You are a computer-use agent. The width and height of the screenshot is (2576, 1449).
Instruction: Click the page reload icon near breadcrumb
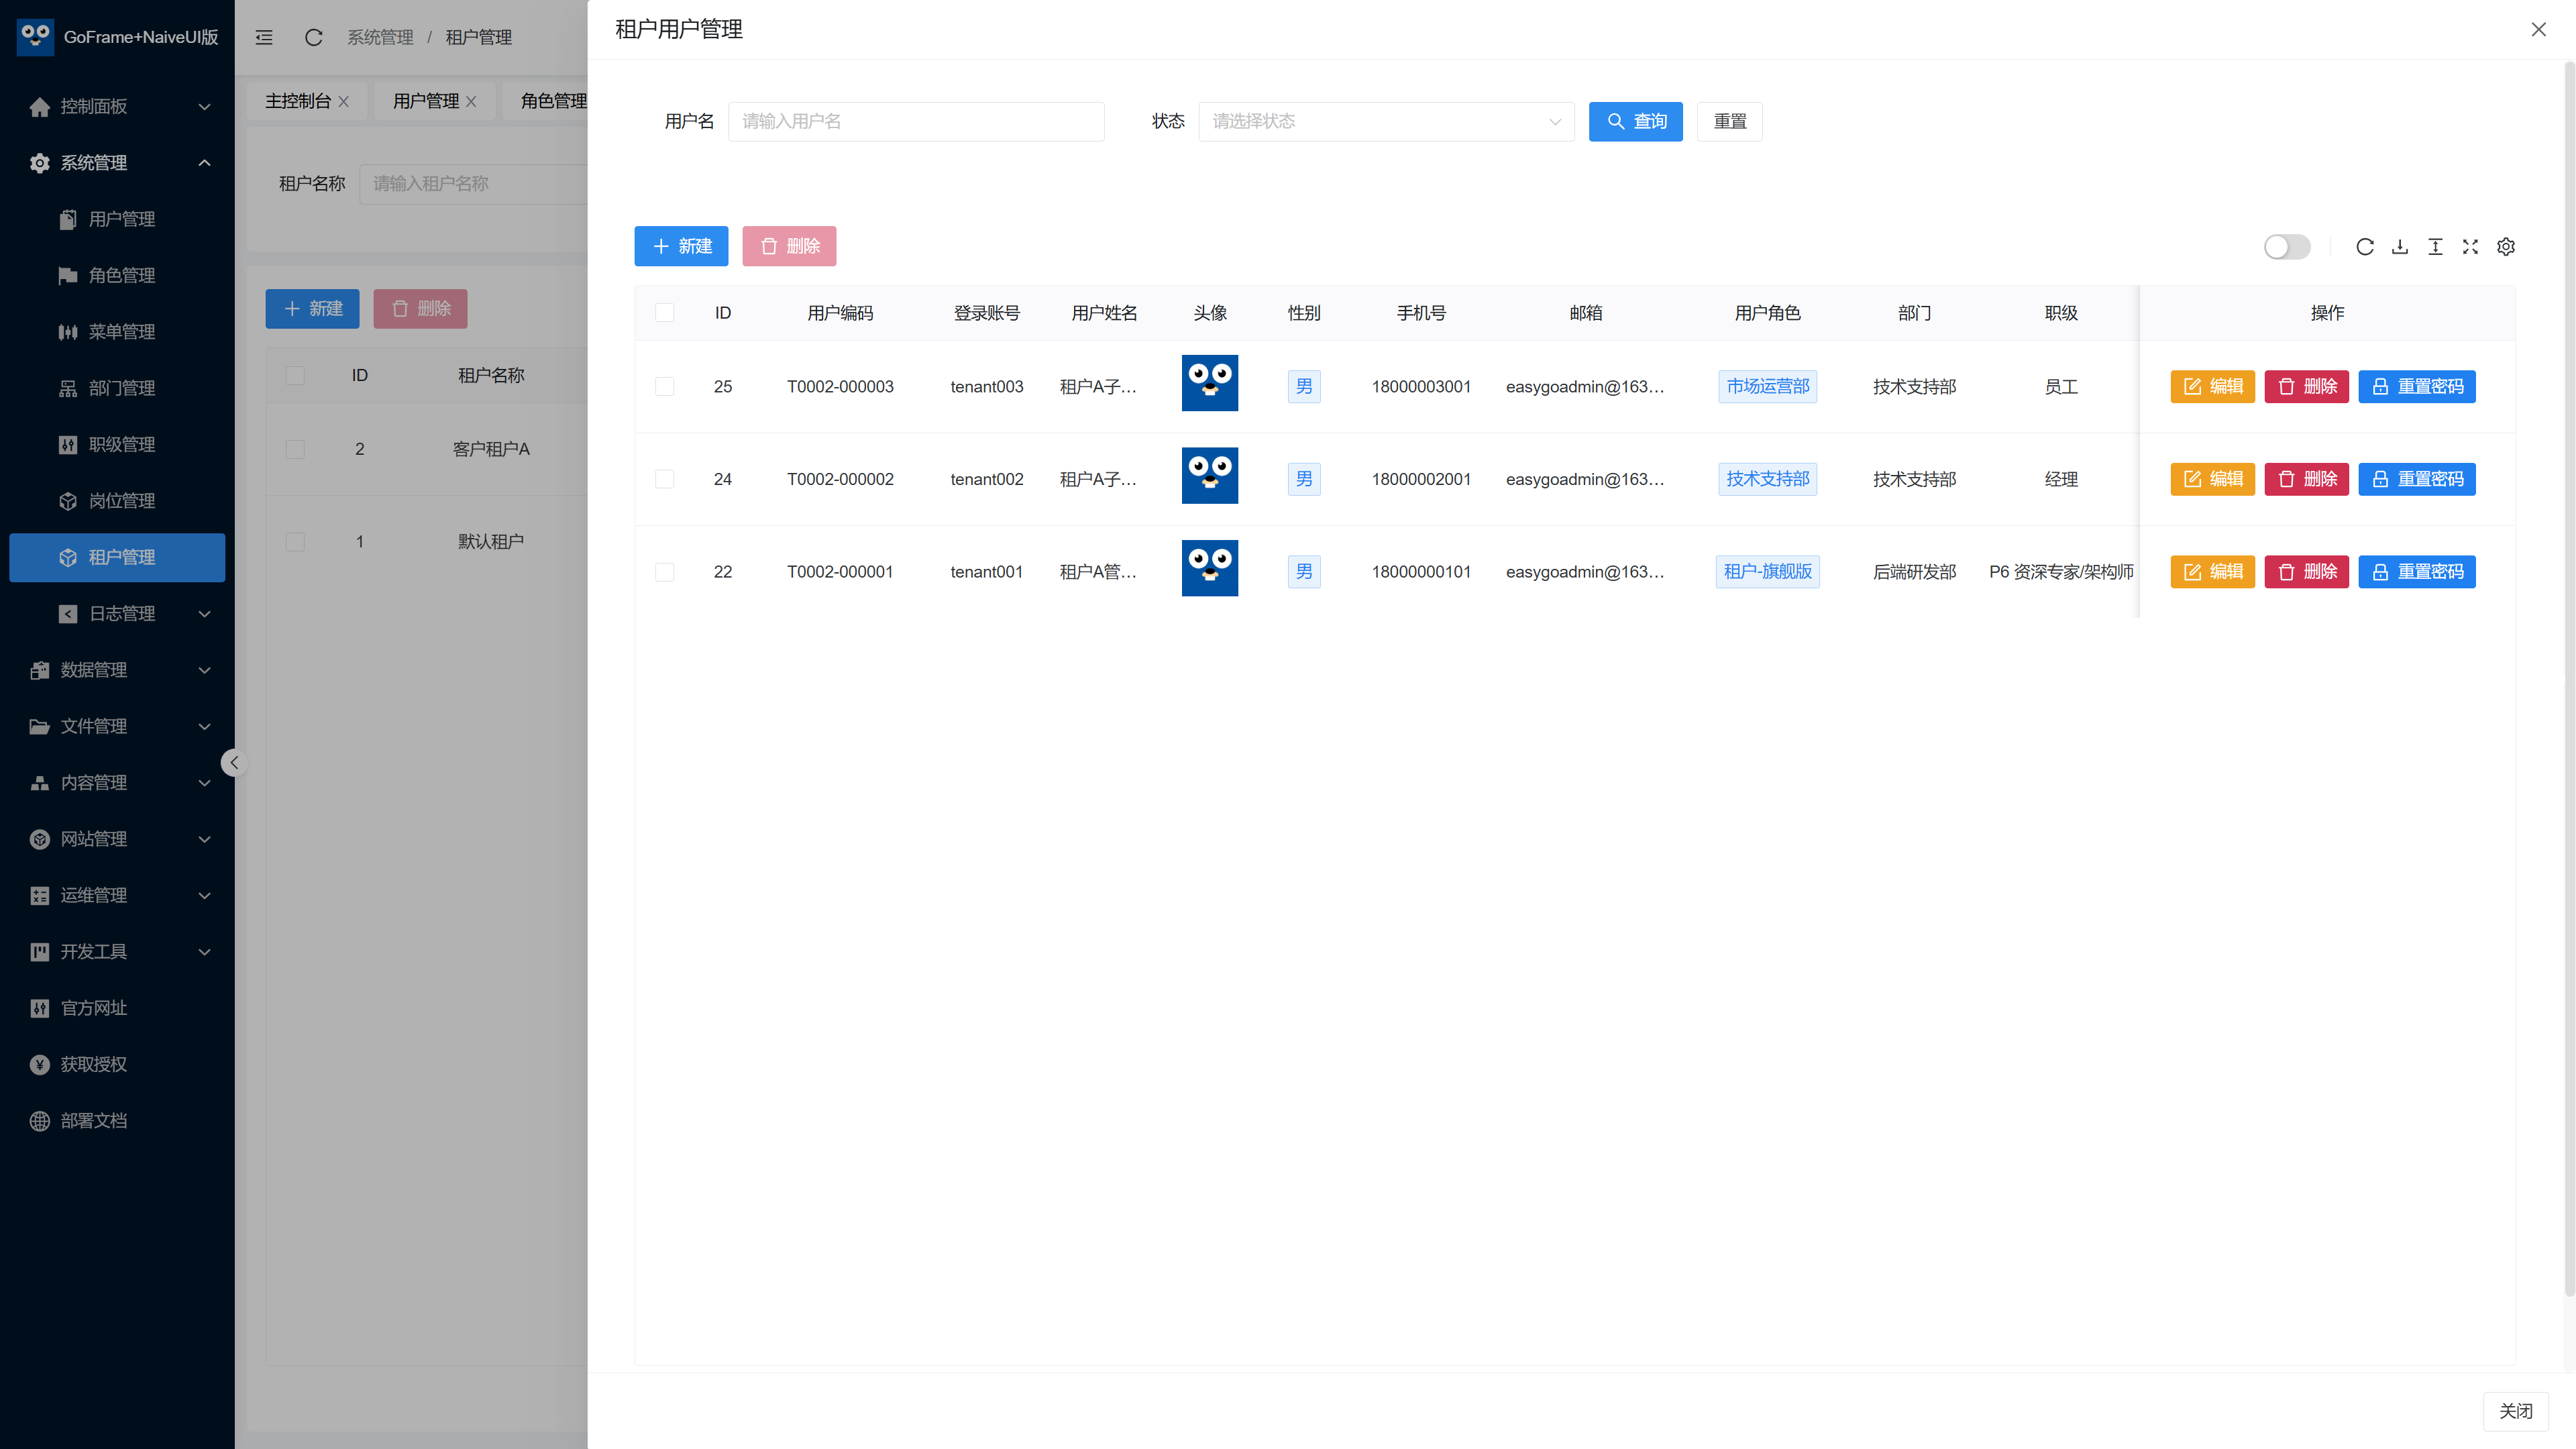[313, 37]
